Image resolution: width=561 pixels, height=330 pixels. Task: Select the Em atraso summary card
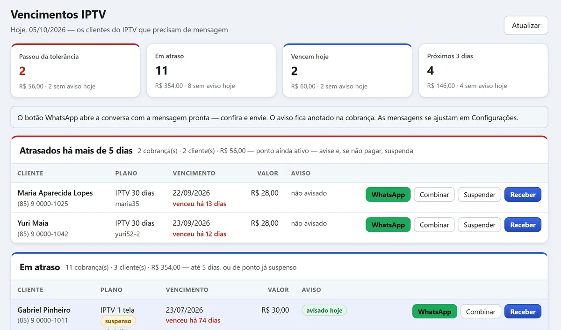tap(211, 70)
